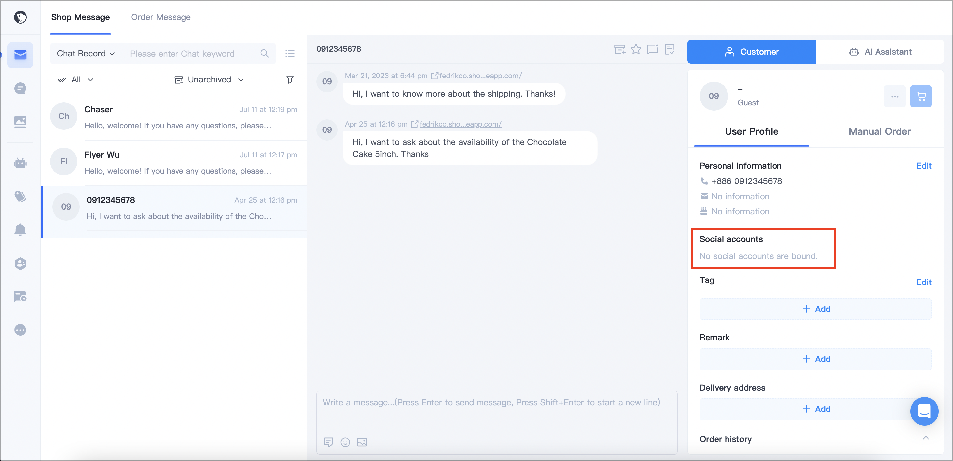The image size is (953, 461).
Task: Open the emoji picker
Action: (345, 442)
